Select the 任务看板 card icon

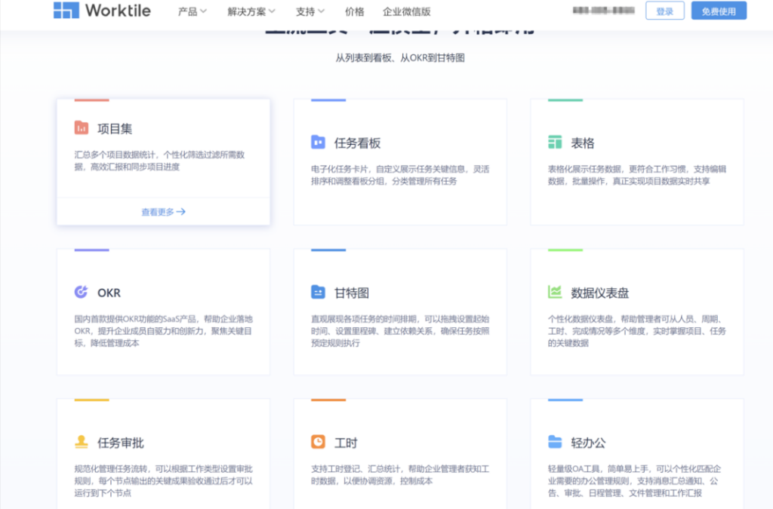(x=319, y=142)
